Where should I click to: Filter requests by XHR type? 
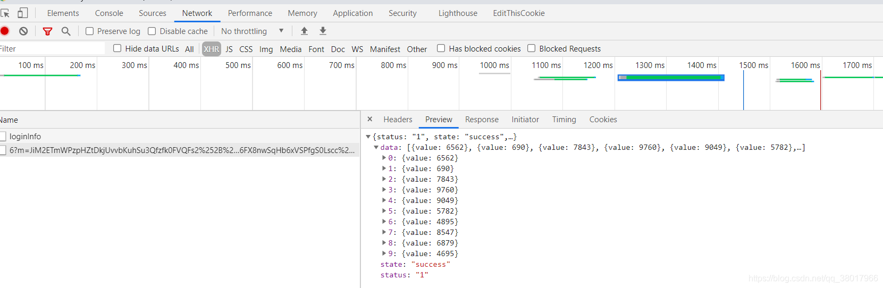pyautogui.click(x=212, y=49)
